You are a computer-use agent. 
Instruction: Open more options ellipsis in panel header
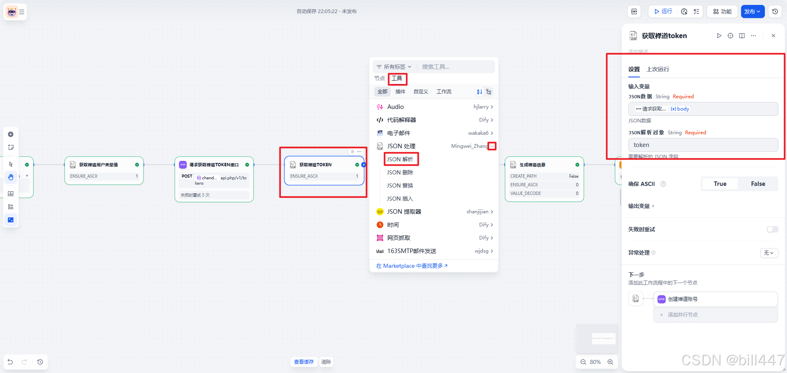[753, 36]
